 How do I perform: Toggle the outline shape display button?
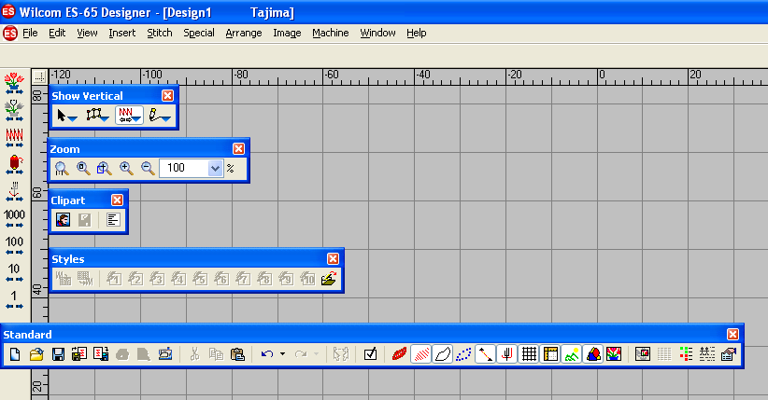pyautogui.click(x=442, y=354)
